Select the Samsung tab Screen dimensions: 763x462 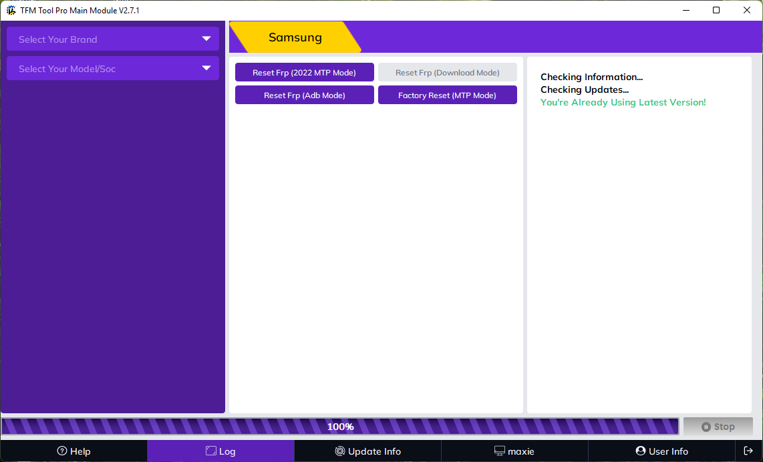pos(295,37)
